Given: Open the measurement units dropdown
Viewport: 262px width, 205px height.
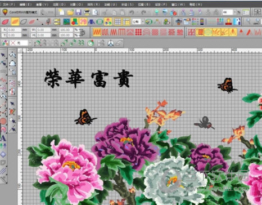Looking at the screenshot, I should click(143, 22).
